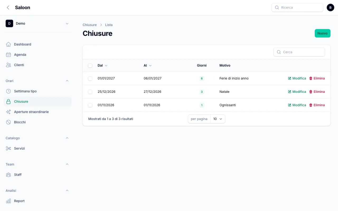Click the Aperture straordinarie sparkle icon
This screenshot has height=211, width=338.
pos(8,112)
